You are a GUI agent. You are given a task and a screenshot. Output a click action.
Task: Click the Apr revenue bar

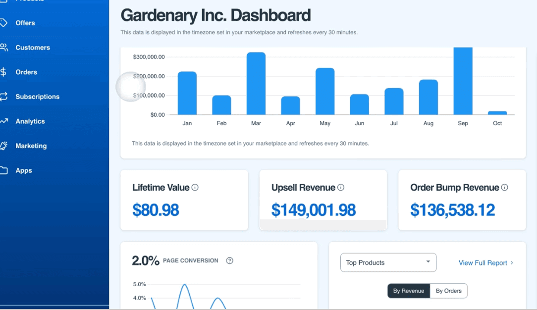point(291,105)
